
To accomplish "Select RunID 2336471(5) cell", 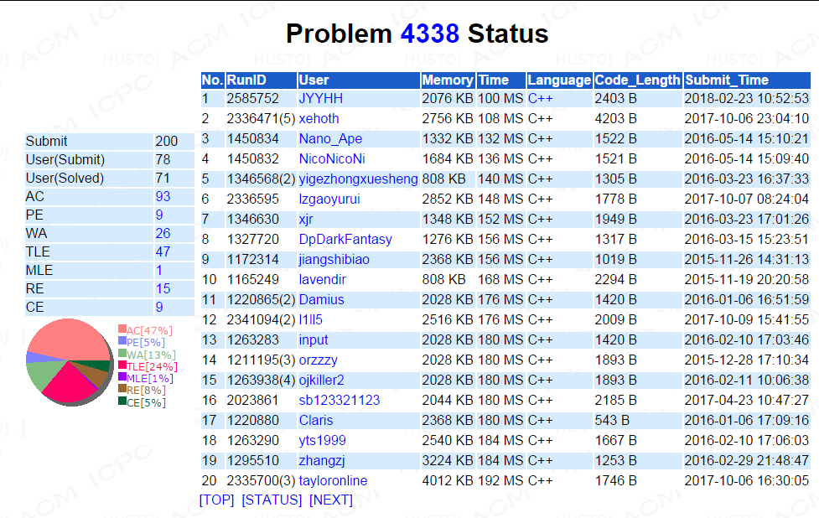I will (x=261, y=118).
